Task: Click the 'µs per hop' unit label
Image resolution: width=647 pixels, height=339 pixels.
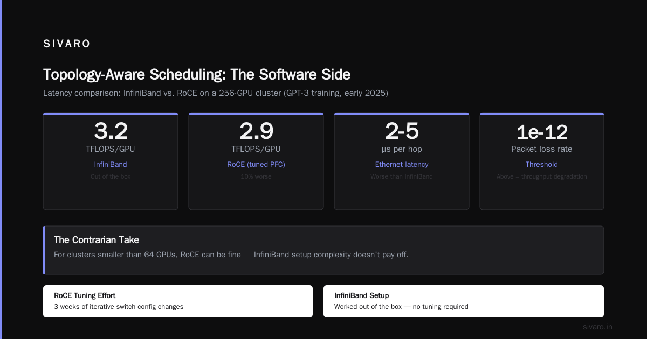Action: point(402,149)
